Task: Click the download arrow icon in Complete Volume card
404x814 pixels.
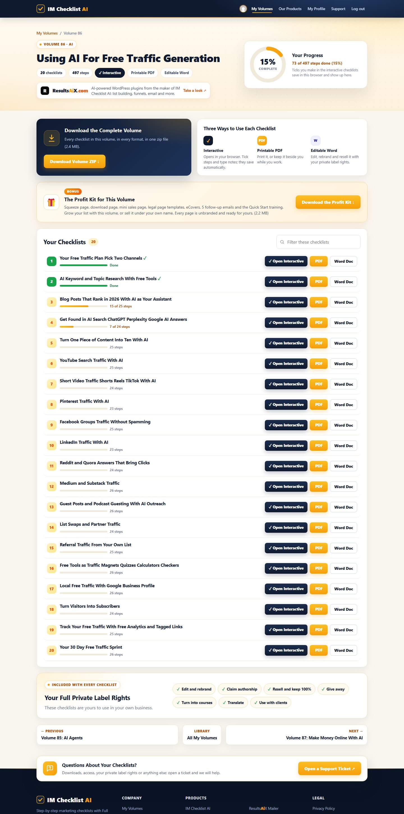Action: (52, 138)
